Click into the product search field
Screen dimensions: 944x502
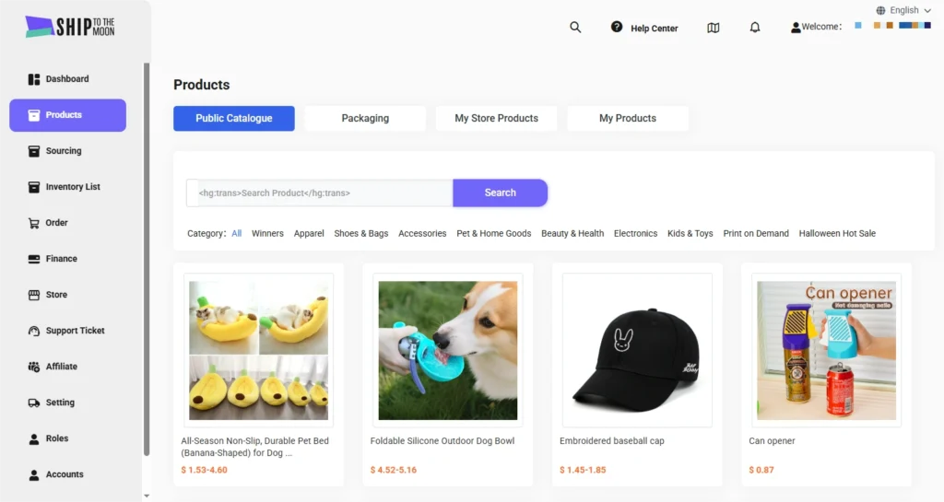[320, 193]
